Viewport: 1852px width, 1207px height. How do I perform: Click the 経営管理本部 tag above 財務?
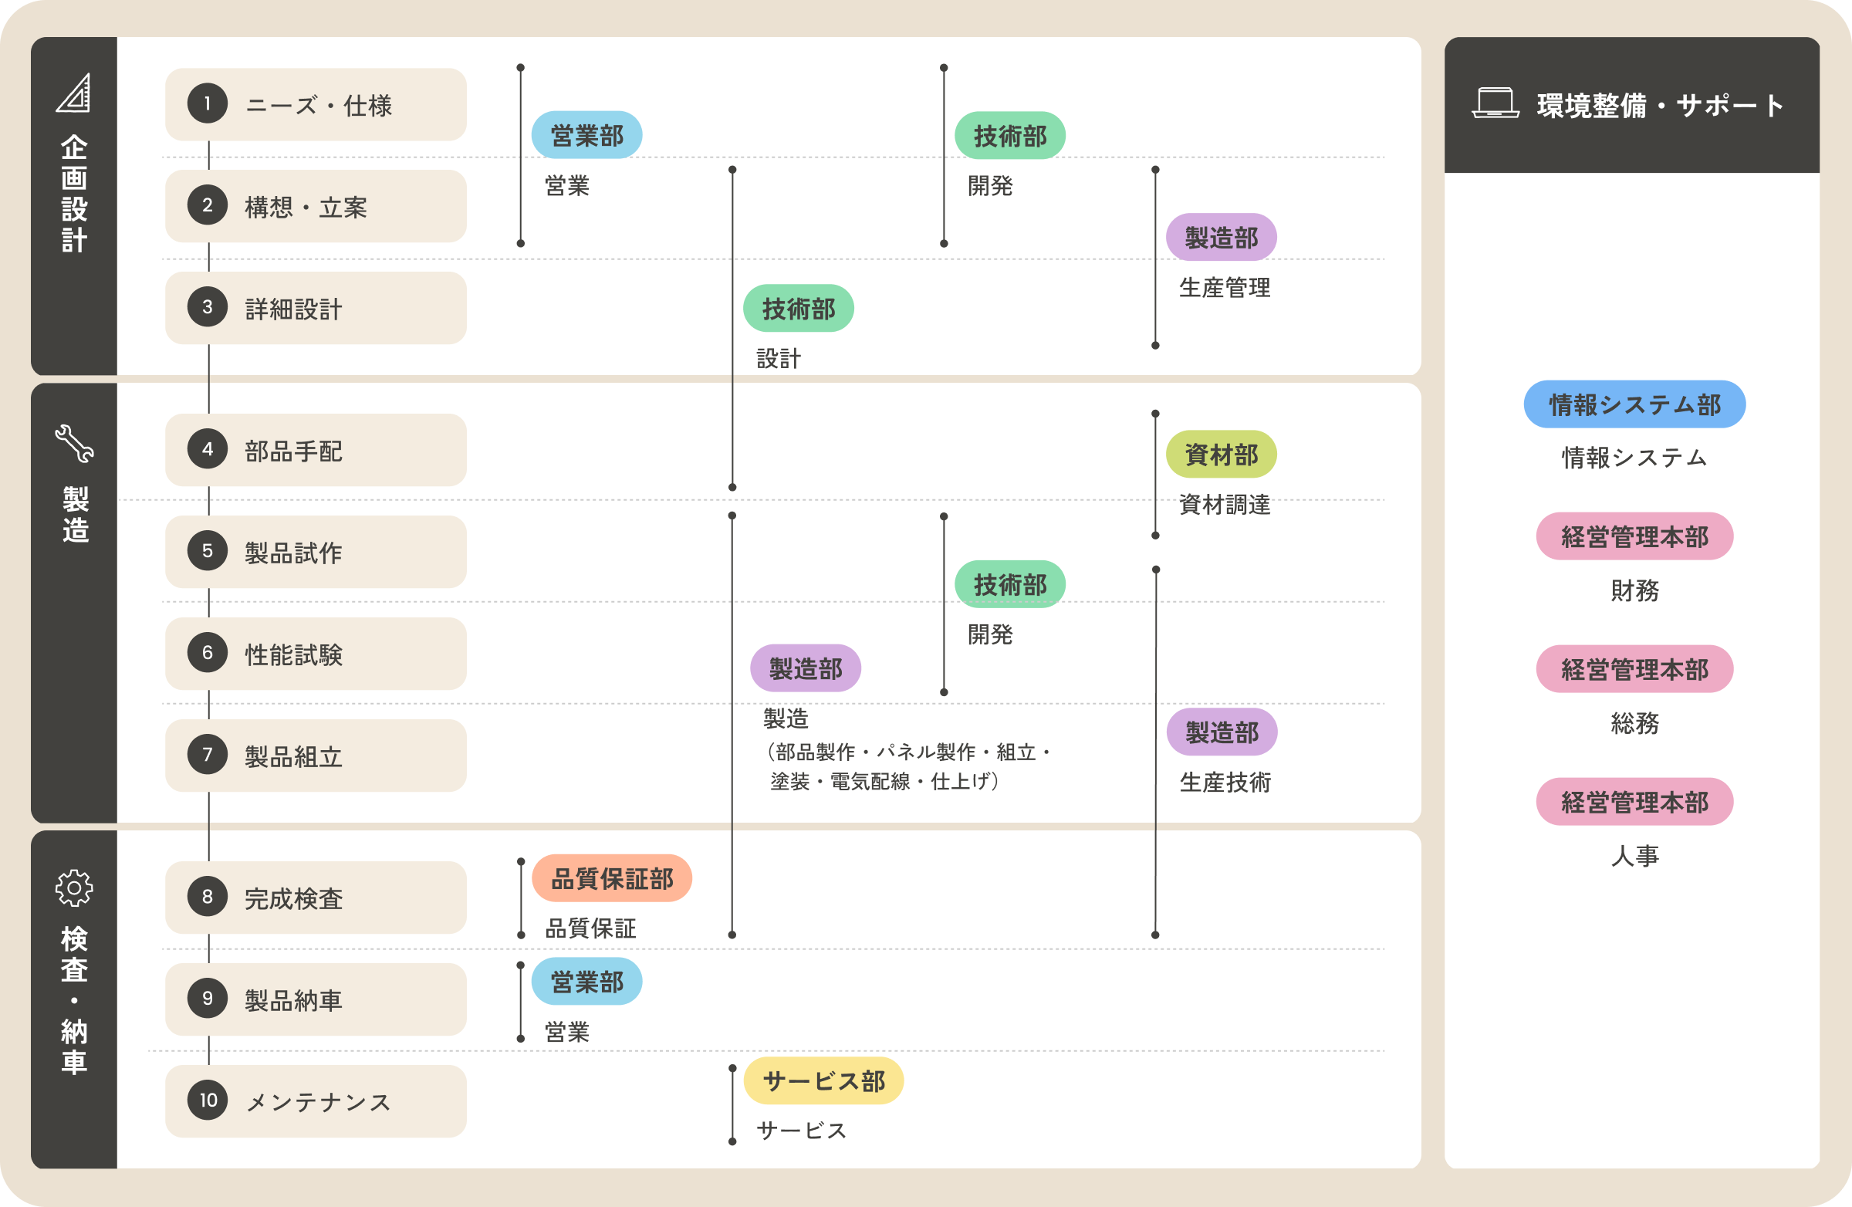tap(1634, 537)
